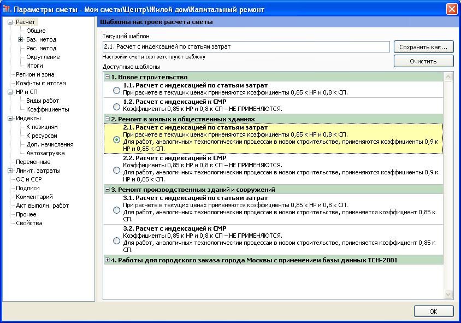Expand the Лимит. затраты tree node

pos(10,171)
